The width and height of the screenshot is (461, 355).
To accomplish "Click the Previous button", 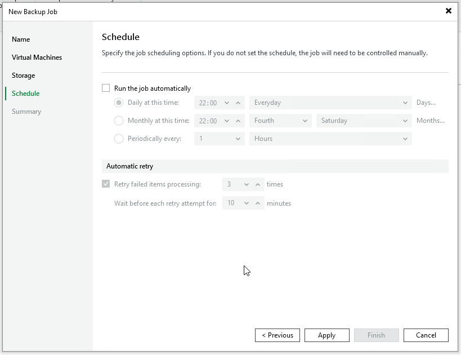I will pyautogui.click(x=277, y=335).
